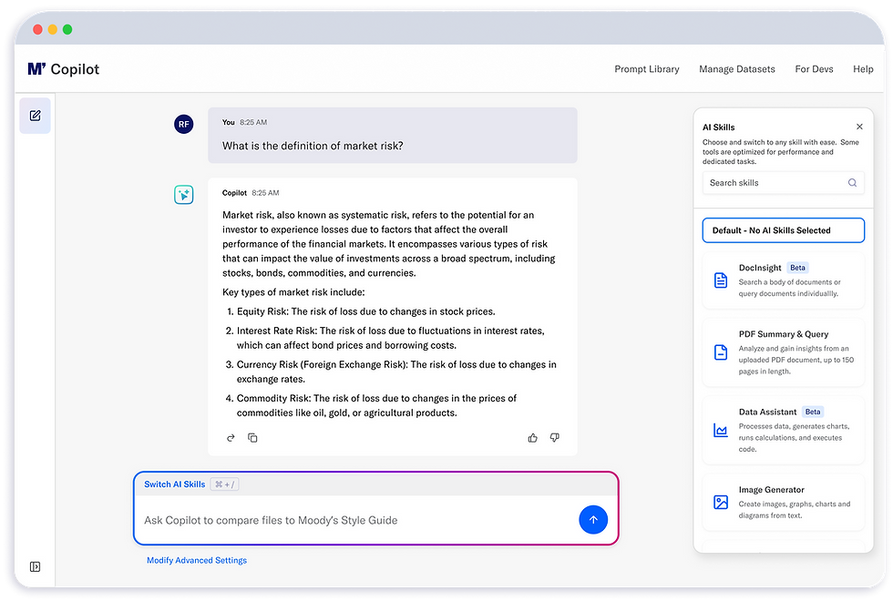Give thumbs up to the response
Screen dimensions: 893x601
point(532,438)
